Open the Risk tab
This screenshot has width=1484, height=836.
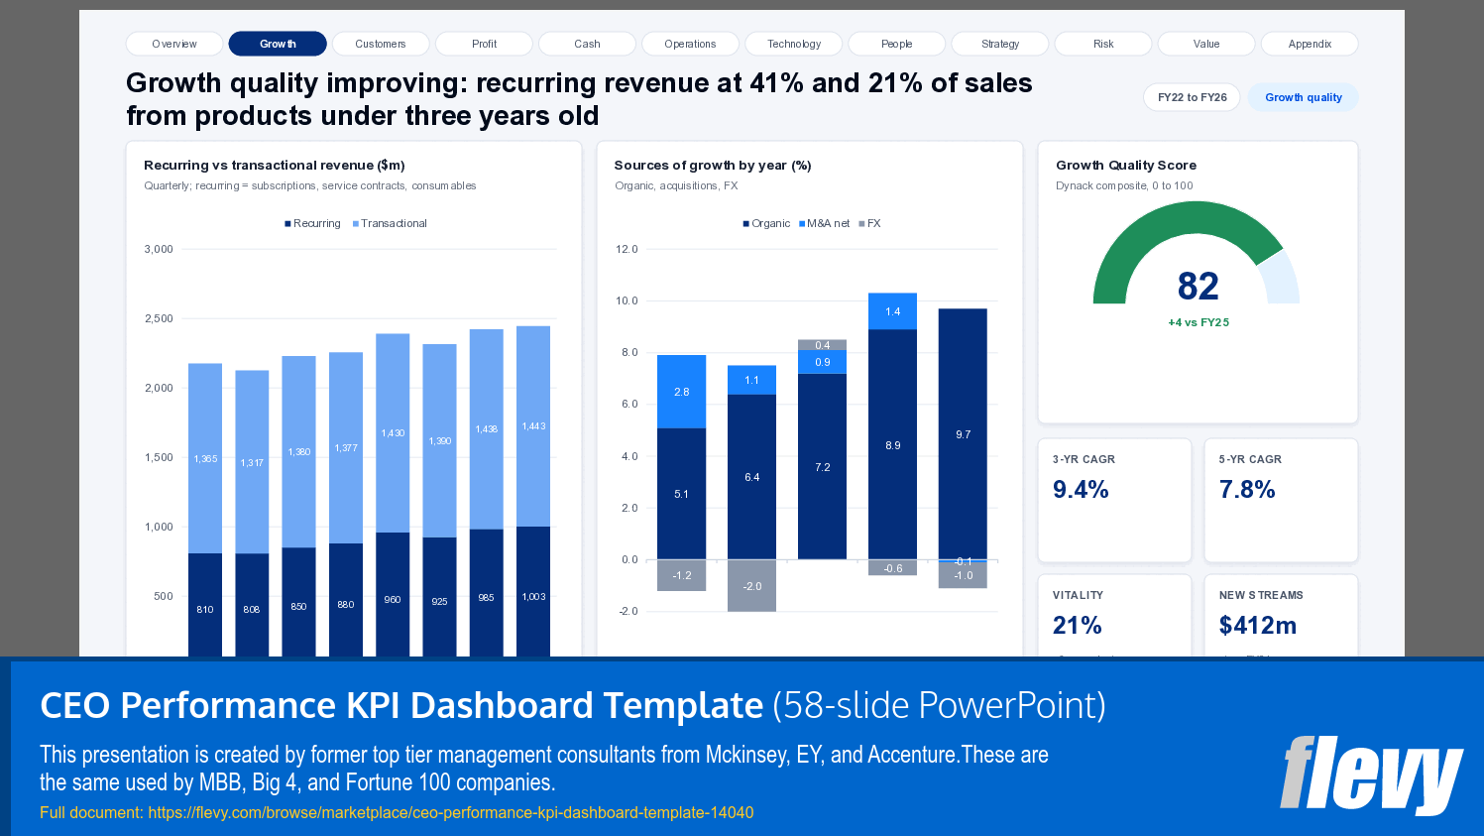point(1103,44)
